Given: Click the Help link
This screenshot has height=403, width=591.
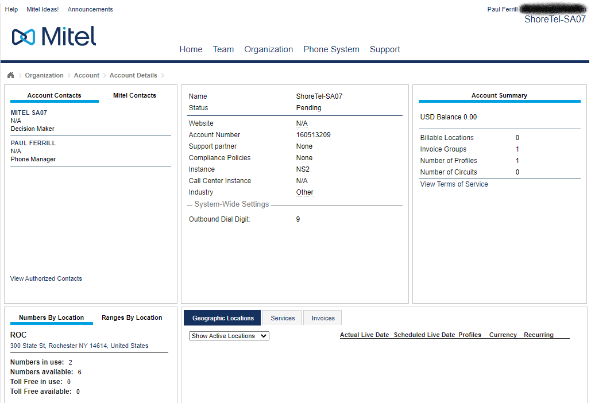Looking at the screenshot, I should (11, 9).
